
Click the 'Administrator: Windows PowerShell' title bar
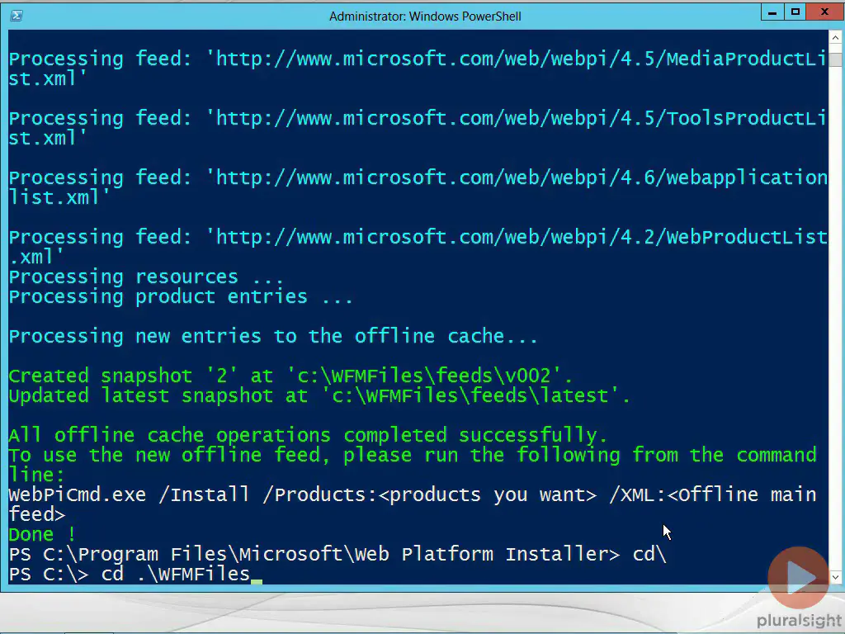(425, 17)
